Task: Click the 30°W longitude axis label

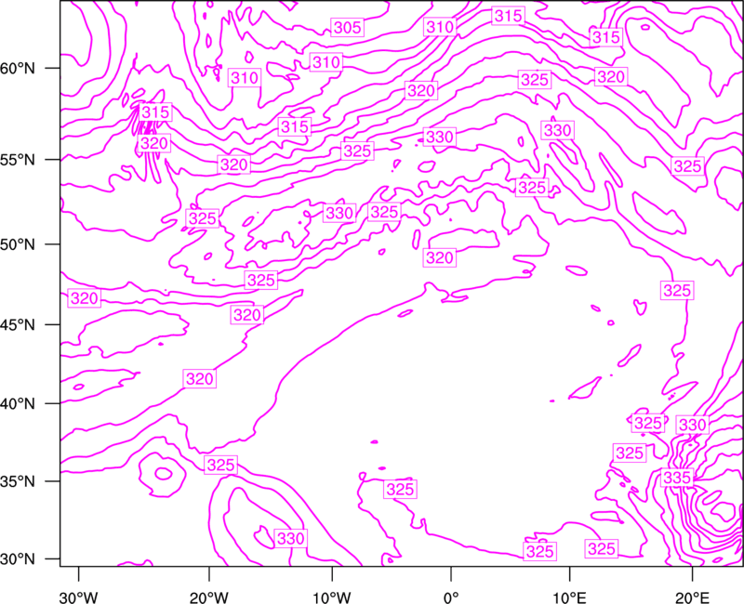Action: click(79, 597)
